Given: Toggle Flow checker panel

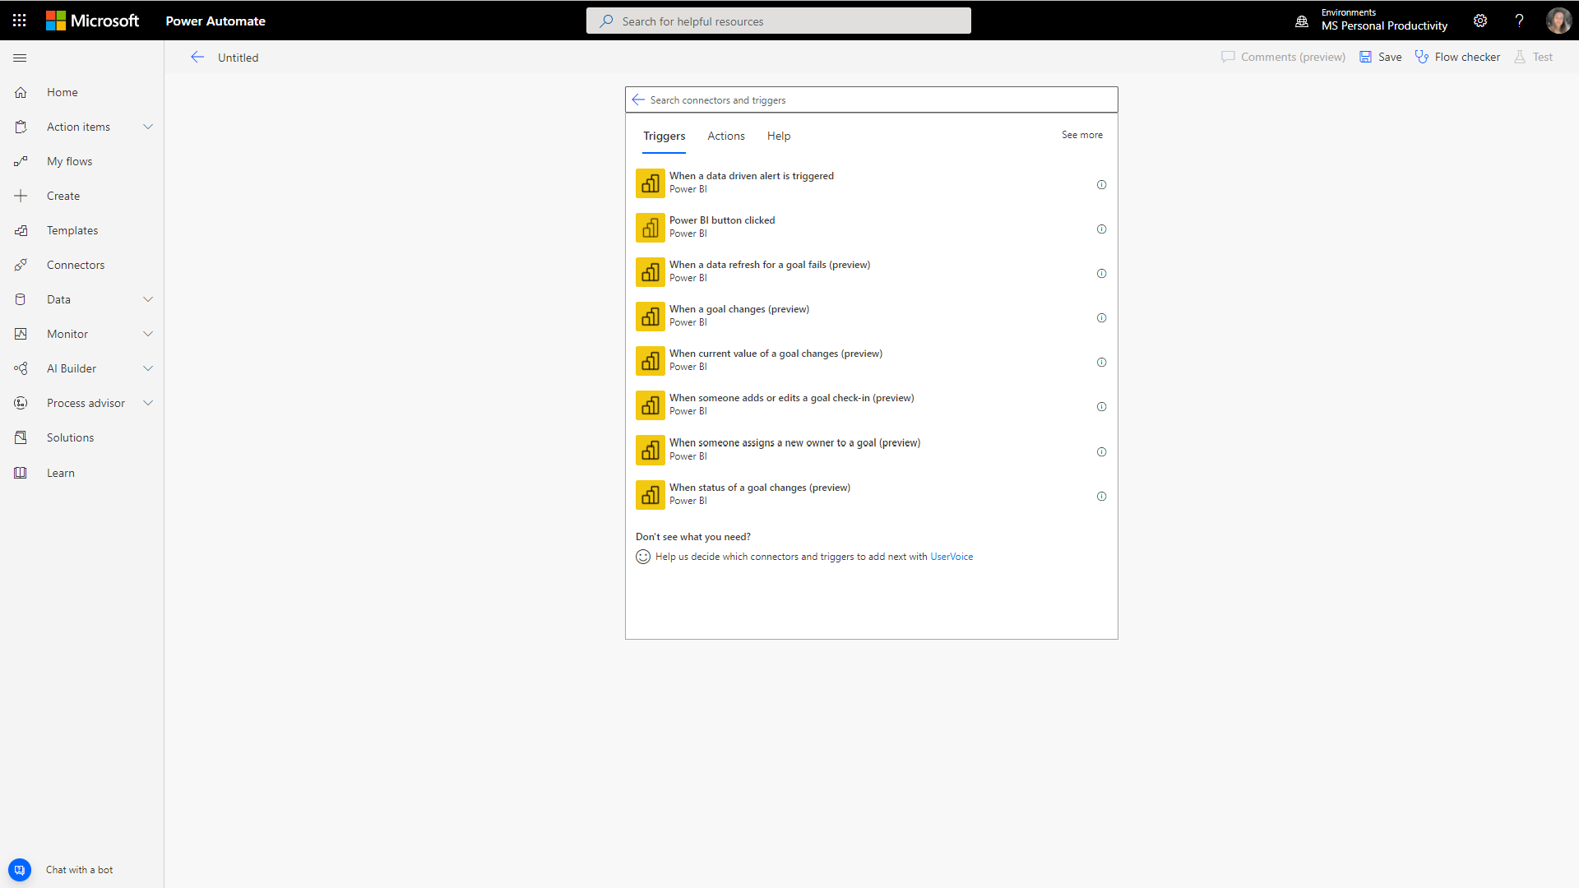Looking at the screenshot, I should coord(1457,57).
